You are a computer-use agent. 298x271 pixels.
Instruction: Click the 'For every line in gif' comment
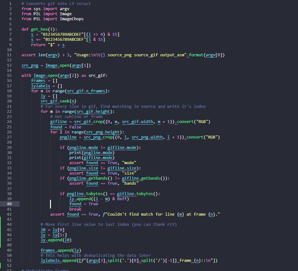[x=123, y=106]
